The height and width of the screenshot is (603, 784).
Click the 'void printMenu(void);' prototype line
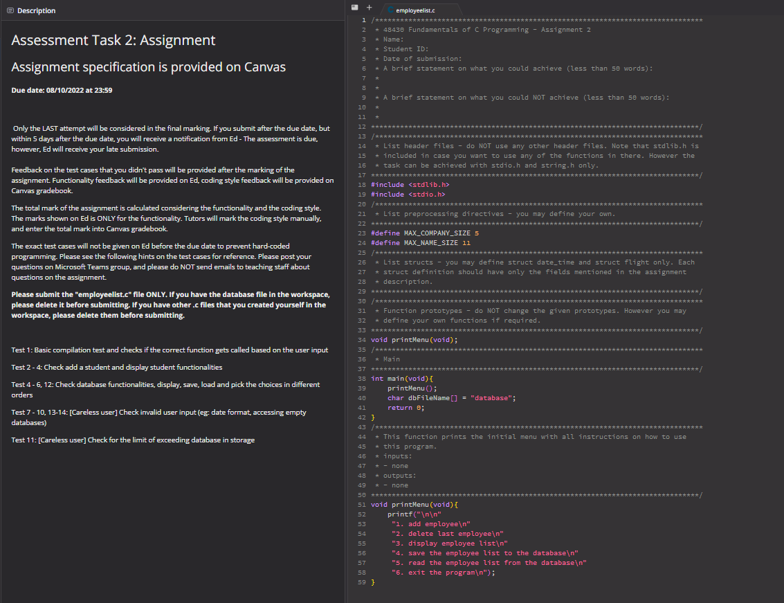(414, 340)
